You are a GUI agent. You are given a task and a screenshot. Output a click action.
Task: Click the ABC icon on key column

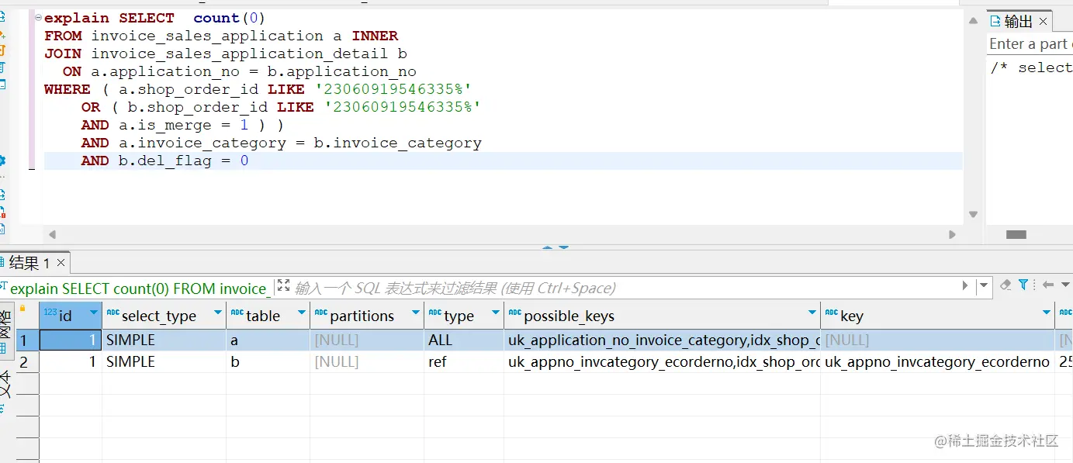831,313
